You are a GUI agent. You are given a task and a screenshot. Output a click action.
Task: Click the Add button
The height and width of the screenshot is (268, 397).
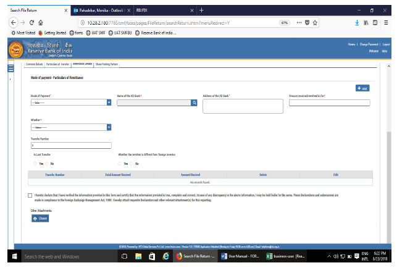click(362, 88)
